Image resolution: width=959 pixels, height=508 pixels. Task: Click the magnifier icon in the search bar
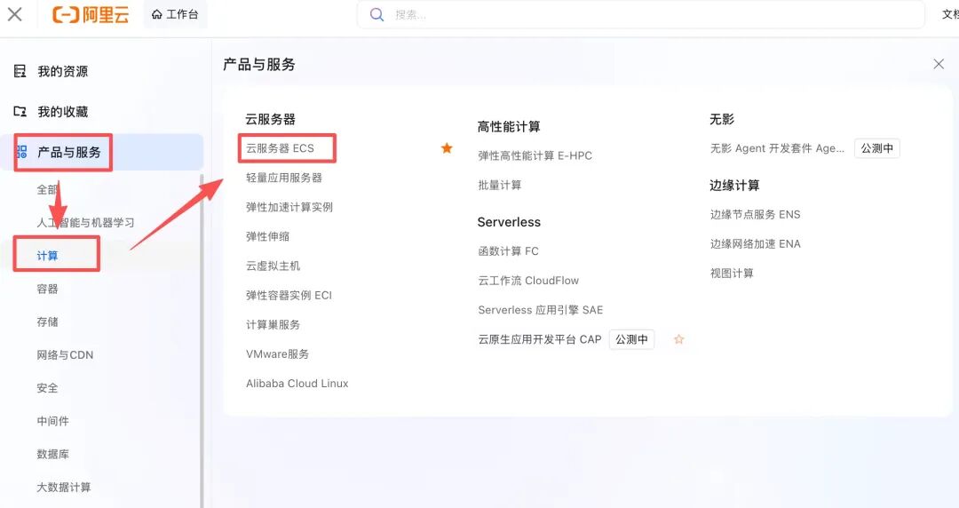coord(376,15)
